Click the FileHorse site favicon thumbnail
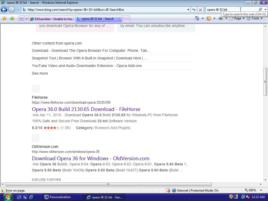The height and width of the screenshot is (201, 268). (x=36, y=89)
